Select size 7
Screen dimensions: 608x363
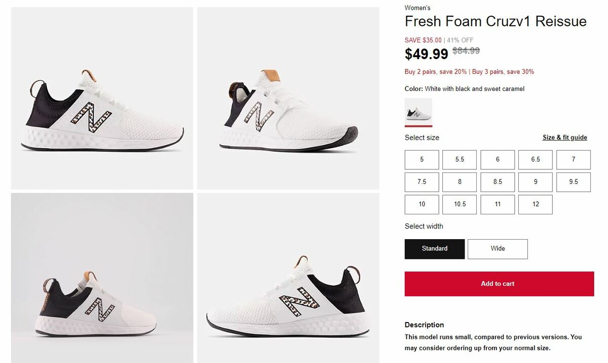pyautogui.click(x=573, y=160)
